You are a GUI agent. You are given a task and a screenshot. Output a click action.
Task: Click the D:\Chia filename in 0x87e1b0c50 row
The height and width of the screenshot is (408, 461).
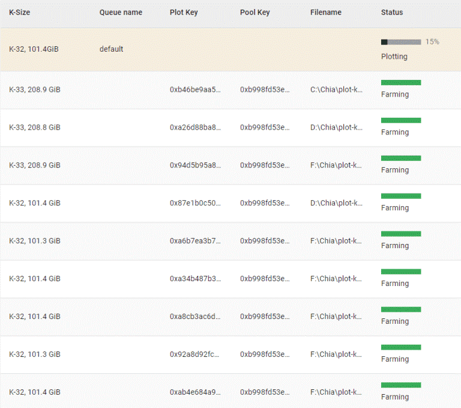[x=336, y=203]
